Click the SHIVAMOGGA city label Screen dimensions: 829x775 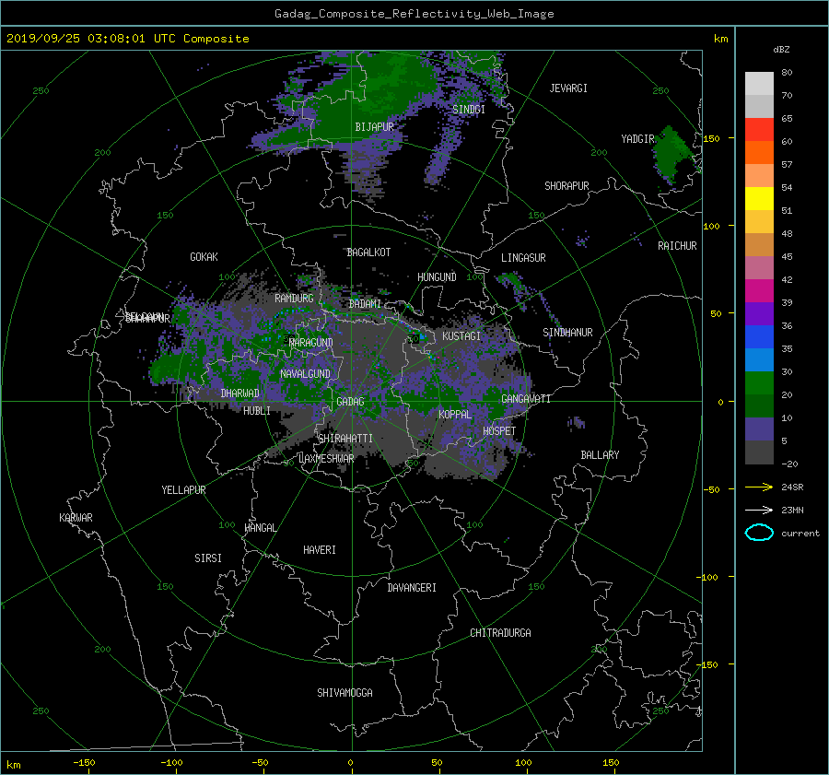pos(344,693)
